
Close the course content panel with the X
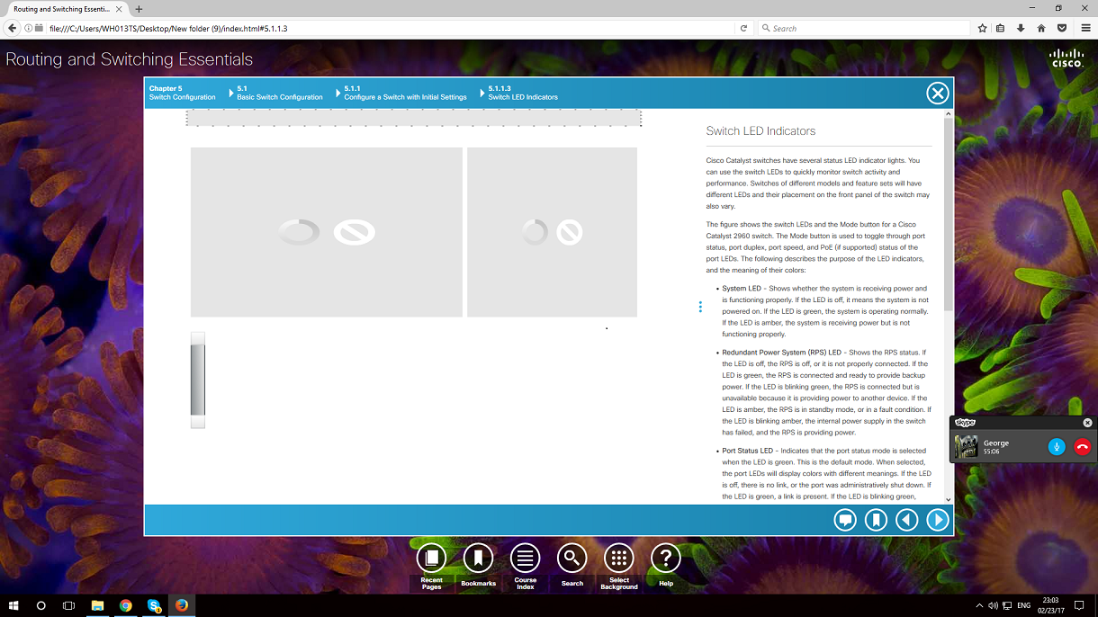click(x=937, y=93)
